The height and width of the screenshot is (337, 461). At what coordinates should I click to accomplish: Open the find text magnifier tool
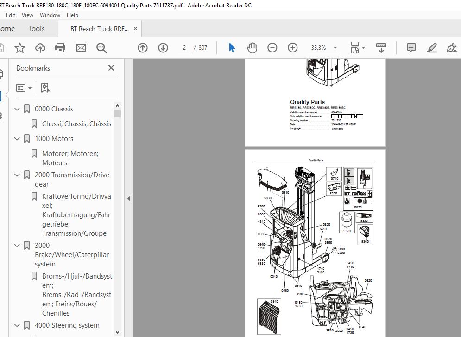click(101, 48)
